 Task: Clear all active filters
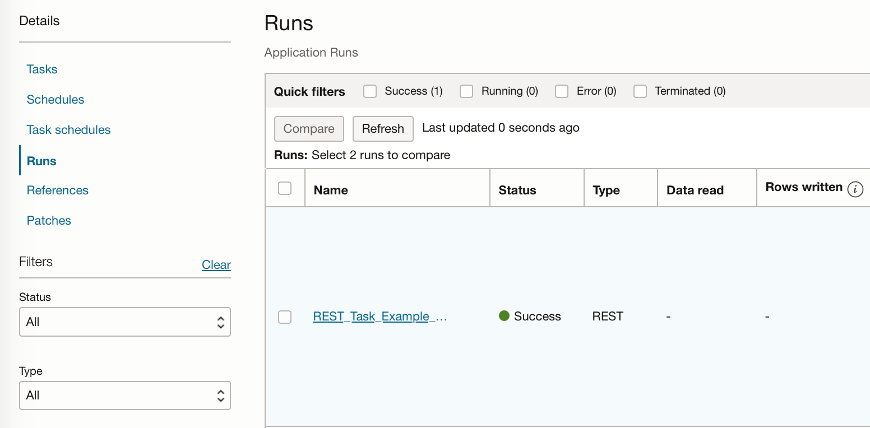[x=216, y=264]
